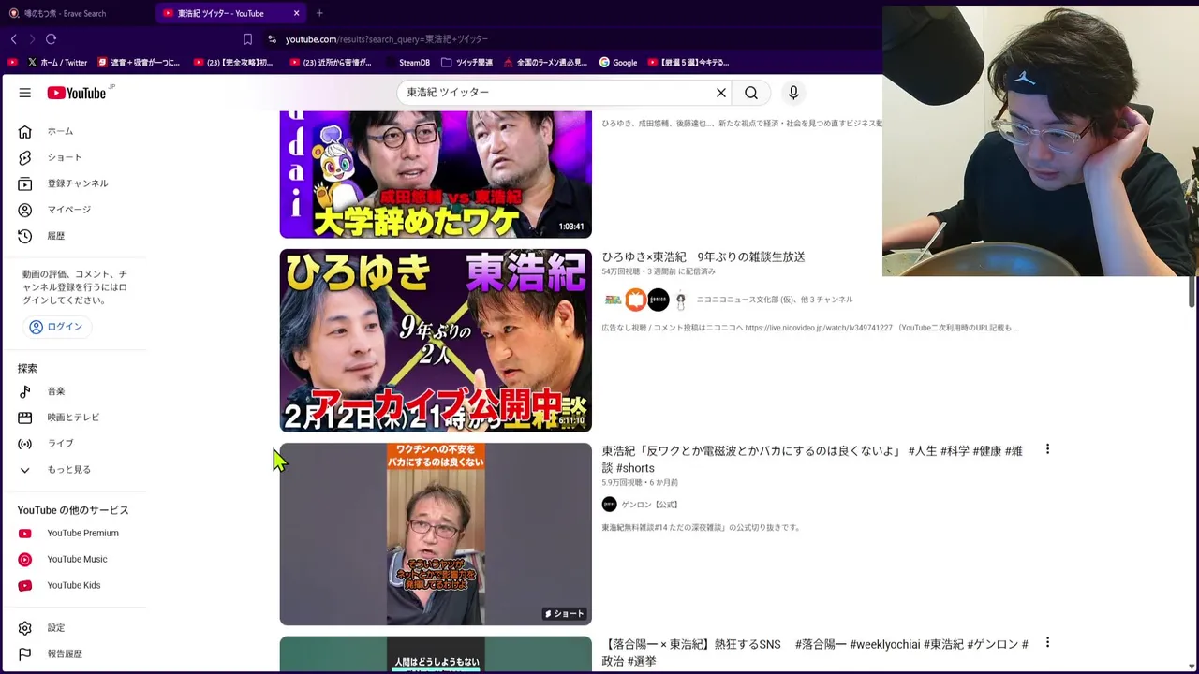
Task: Open the 人間はどうしようもない video thumbnail
Action: 436,654
